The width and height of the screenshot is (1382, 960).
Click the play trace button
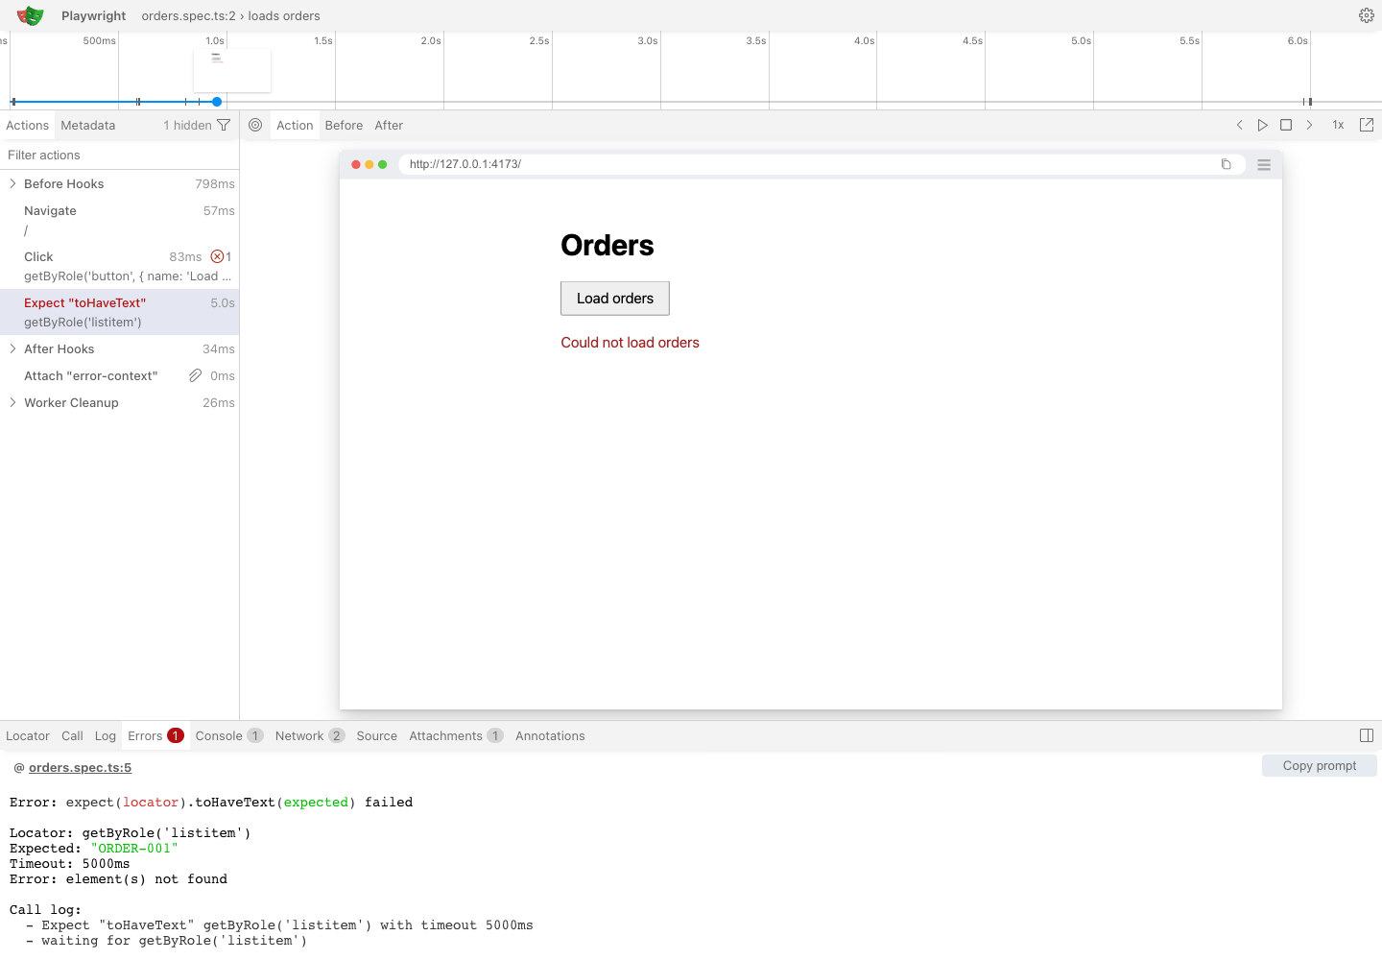(1263, 125)
